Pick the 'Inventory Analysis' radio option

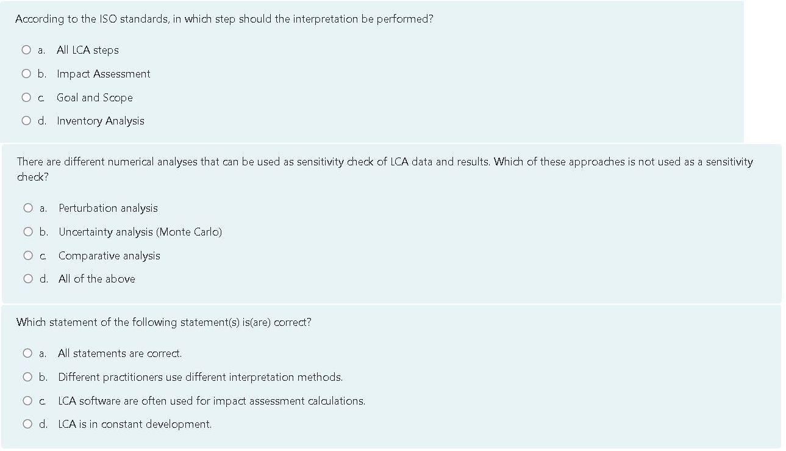pos(26,121)
